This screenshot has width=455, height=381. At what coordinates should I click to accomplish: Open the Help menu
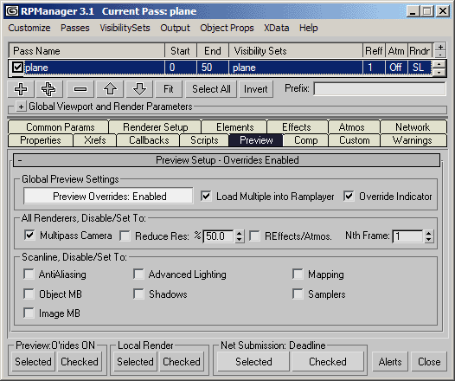tap(309, 28)
